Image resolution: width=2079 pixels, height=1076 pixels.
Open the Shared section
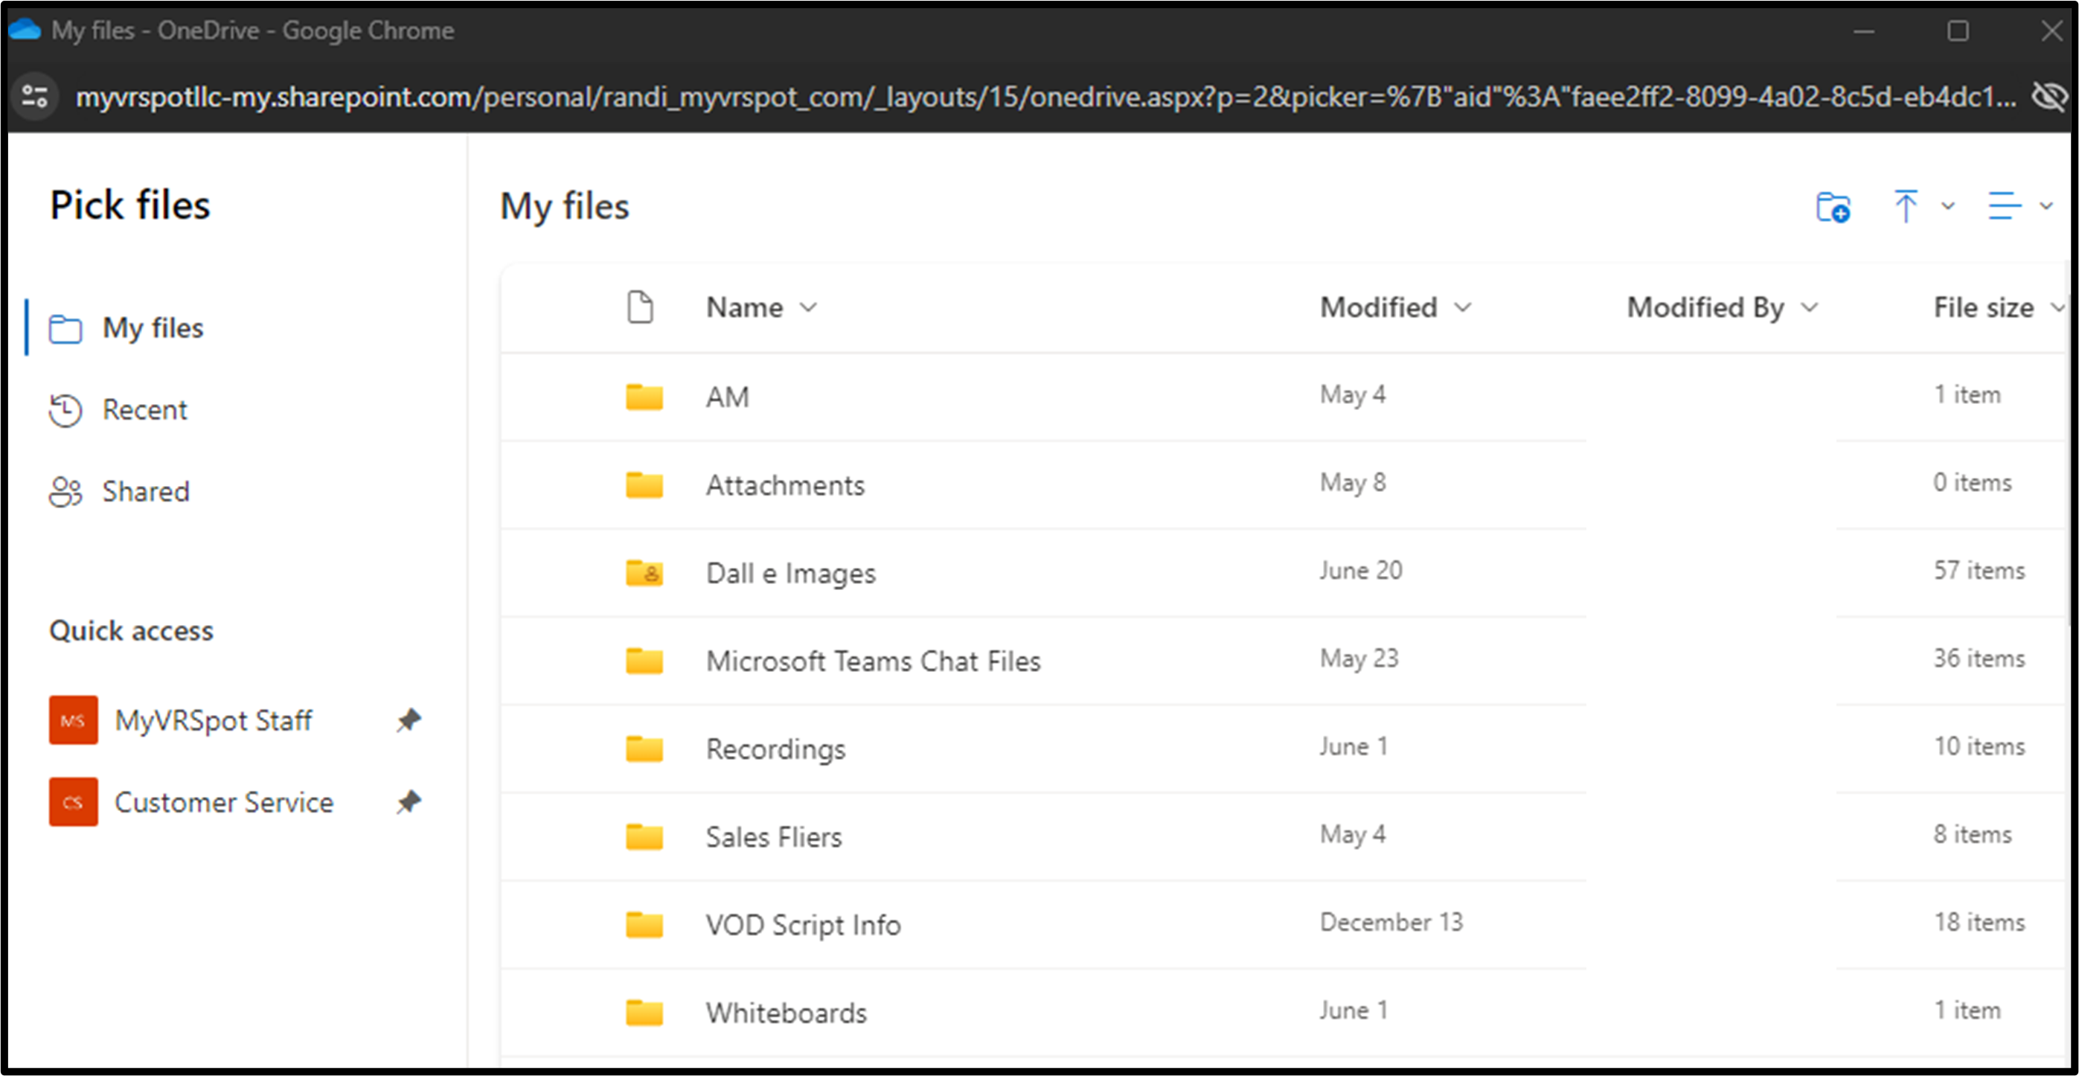tap(145, 492)
